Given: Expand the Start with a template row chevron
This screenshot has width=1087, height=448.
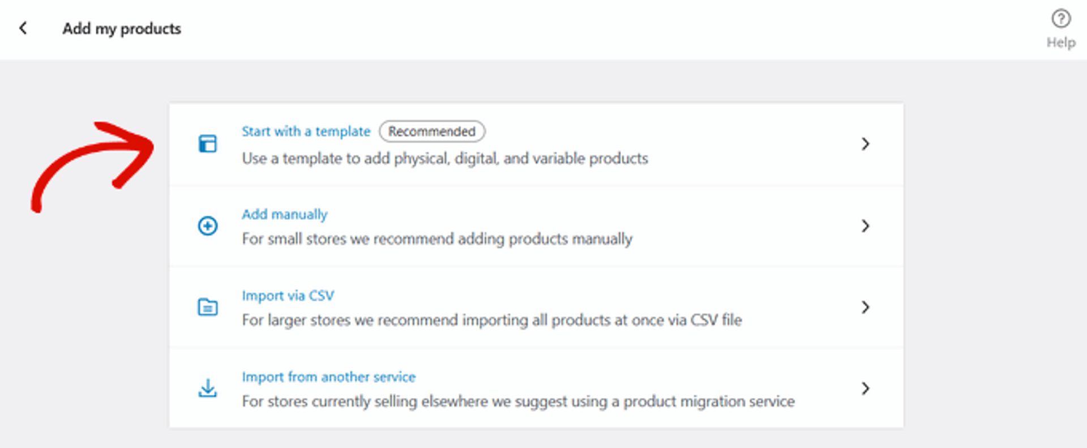Looking at the screenshot, I should pos(866,144).
